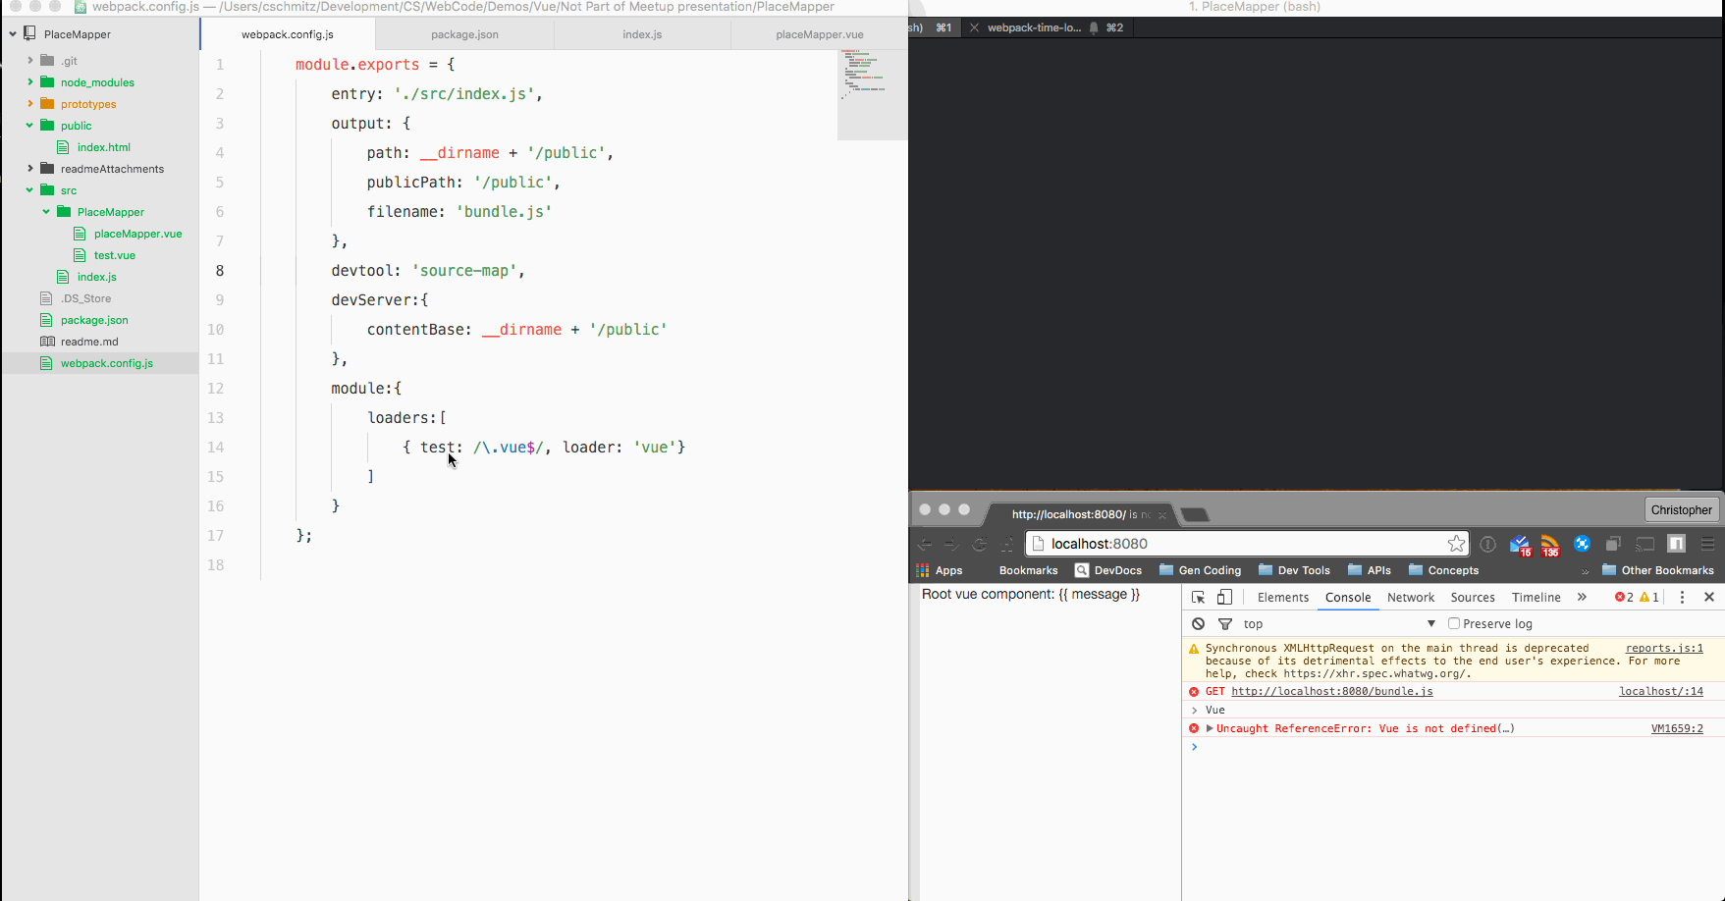
Task: Collapse the PlaceMapper subfolder under src
Action: [x=46, y=211]
